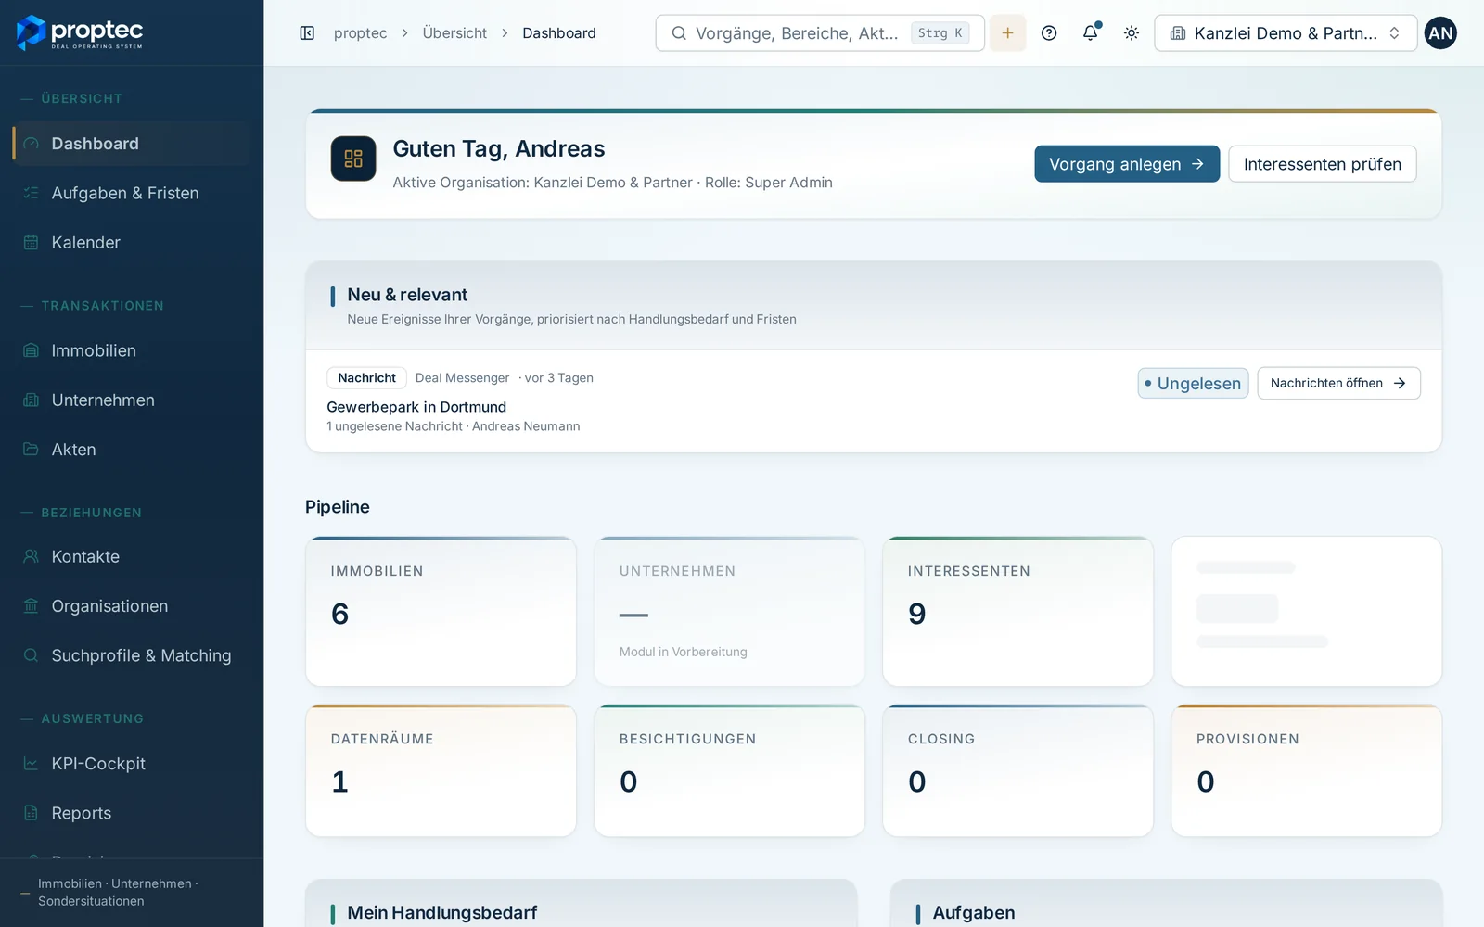Click the grid icon beside Guten Tag
This screenshot has width=1484, height=927.
pos(353,159)
